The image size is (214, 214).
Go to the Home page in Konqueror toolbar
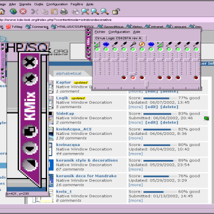[2, 11]
